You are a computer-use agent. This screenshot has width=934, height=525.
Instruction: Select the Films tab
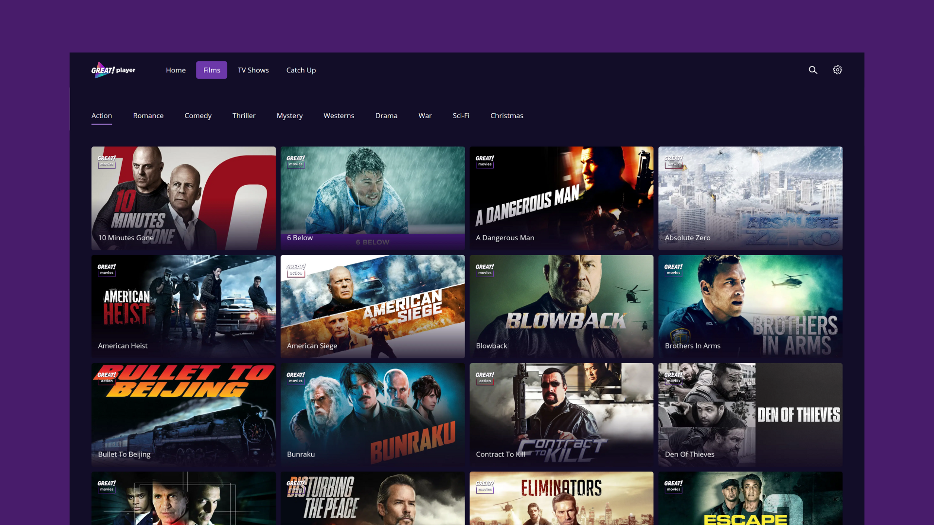tap(212, 70)
